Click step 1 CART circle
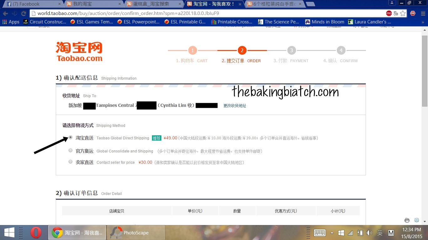The image size is (428, 240). tap(192, 50)
